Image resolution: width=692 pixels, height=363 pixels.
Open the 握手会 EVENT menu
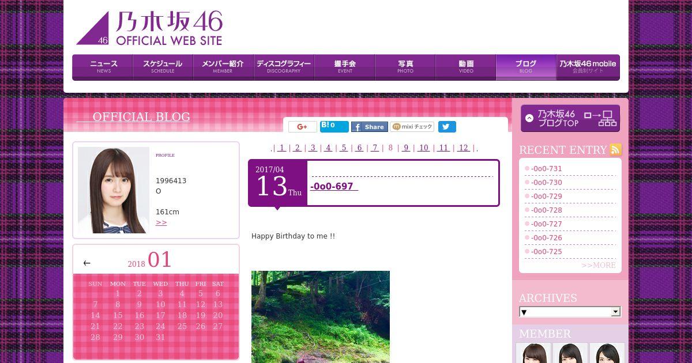(x=345, y=67)
